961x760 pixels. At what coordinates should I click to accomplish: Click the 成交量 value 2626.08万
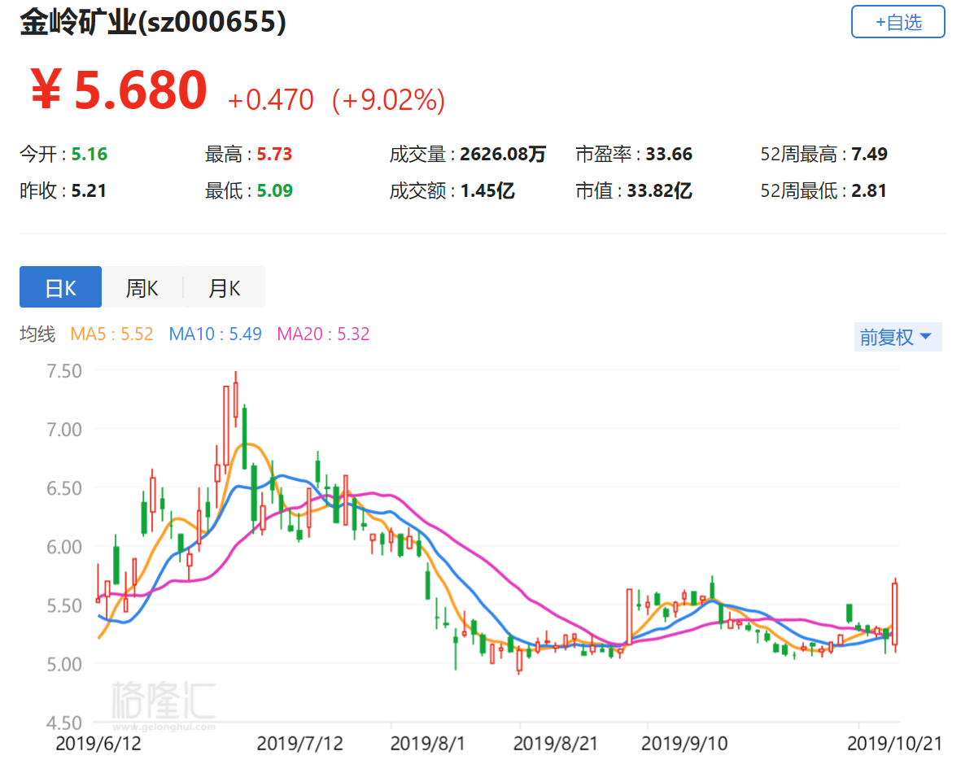pyautogui.click(x=503, y=154)
